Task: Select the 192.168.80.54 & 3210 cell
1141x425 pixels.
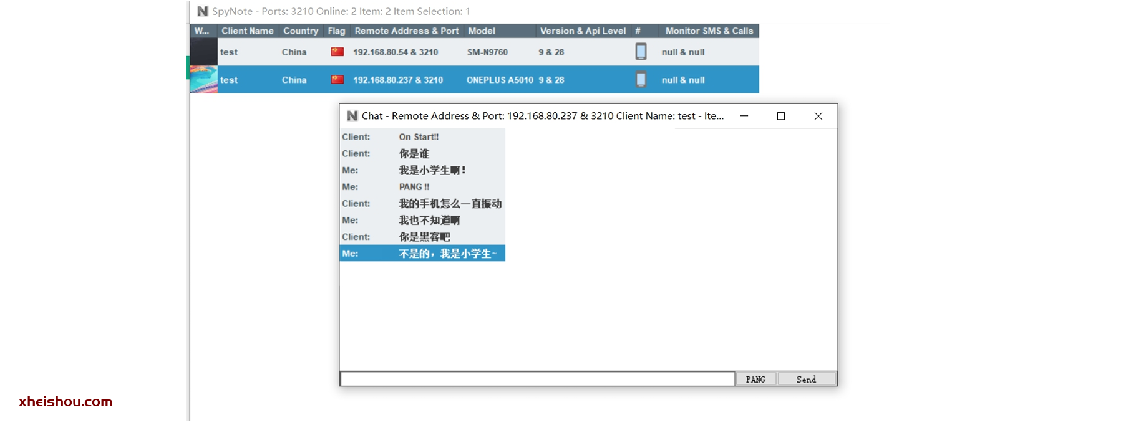Action: pos(396,52)
